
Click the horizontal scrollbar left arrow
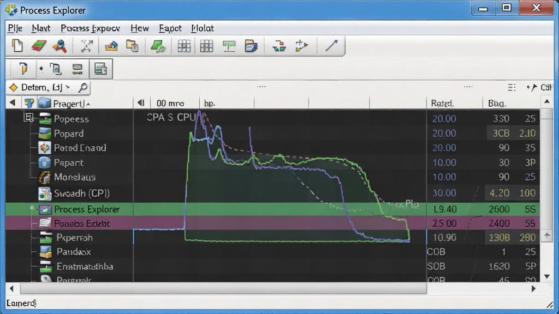click(x=12, y=289)
